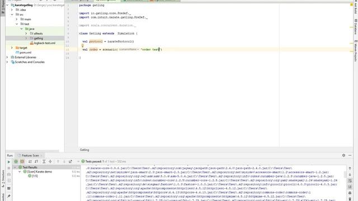Expand Scratches and Consoles
The height and width of the screenshot is (201, 358).
point(7,62)
